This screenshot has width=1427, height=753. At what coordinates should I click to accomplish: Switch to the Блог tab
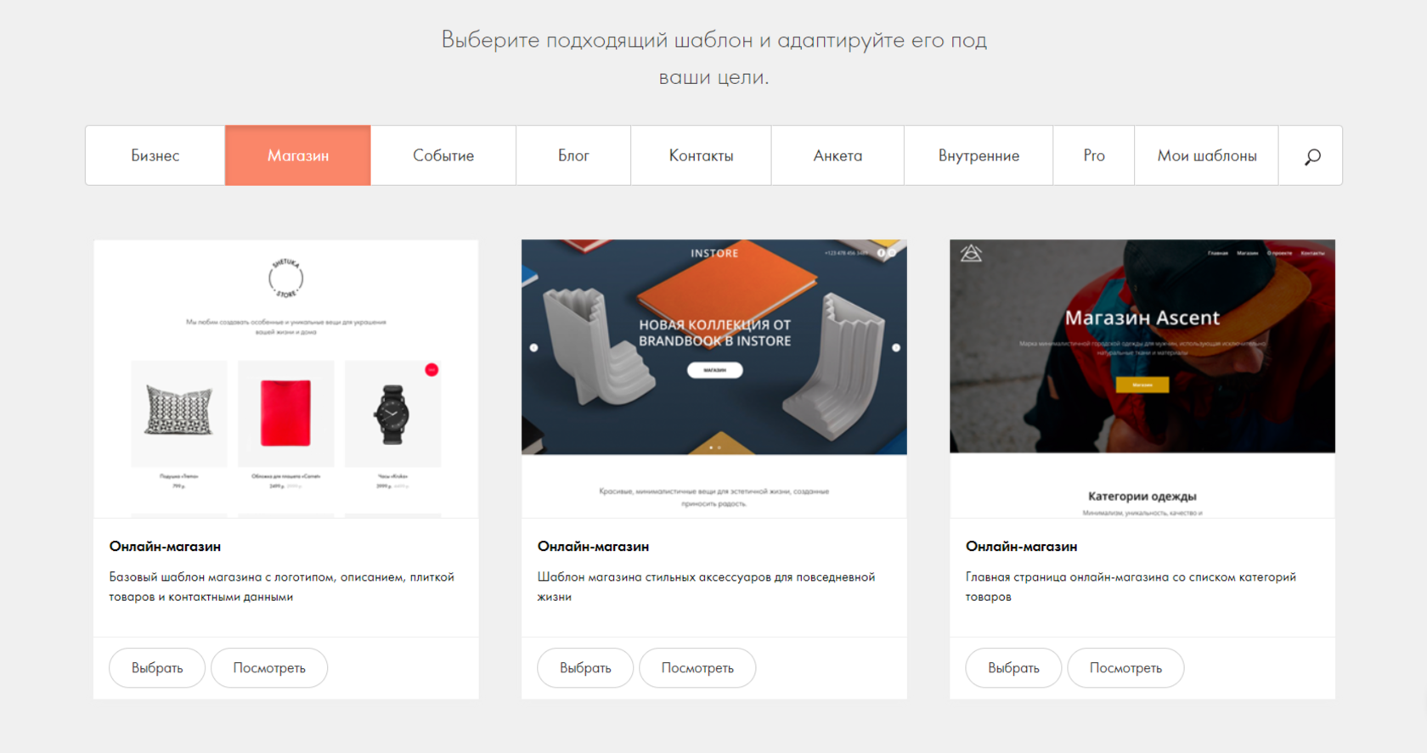click(x=573, y=156)
